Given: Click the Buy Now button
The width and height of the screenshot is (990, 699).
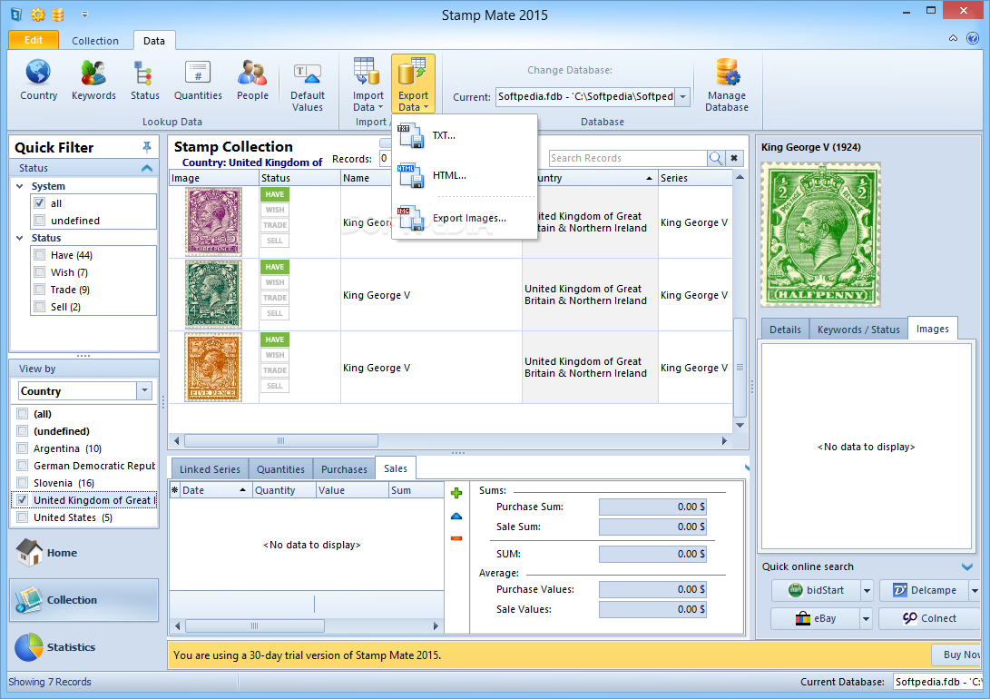Looking at the screenshot, I should pos(956,655).
